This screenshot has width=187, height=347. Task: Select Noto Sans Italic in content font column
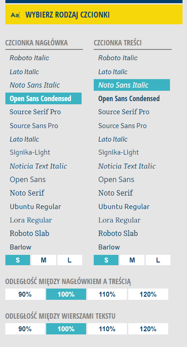pos(132,85)
